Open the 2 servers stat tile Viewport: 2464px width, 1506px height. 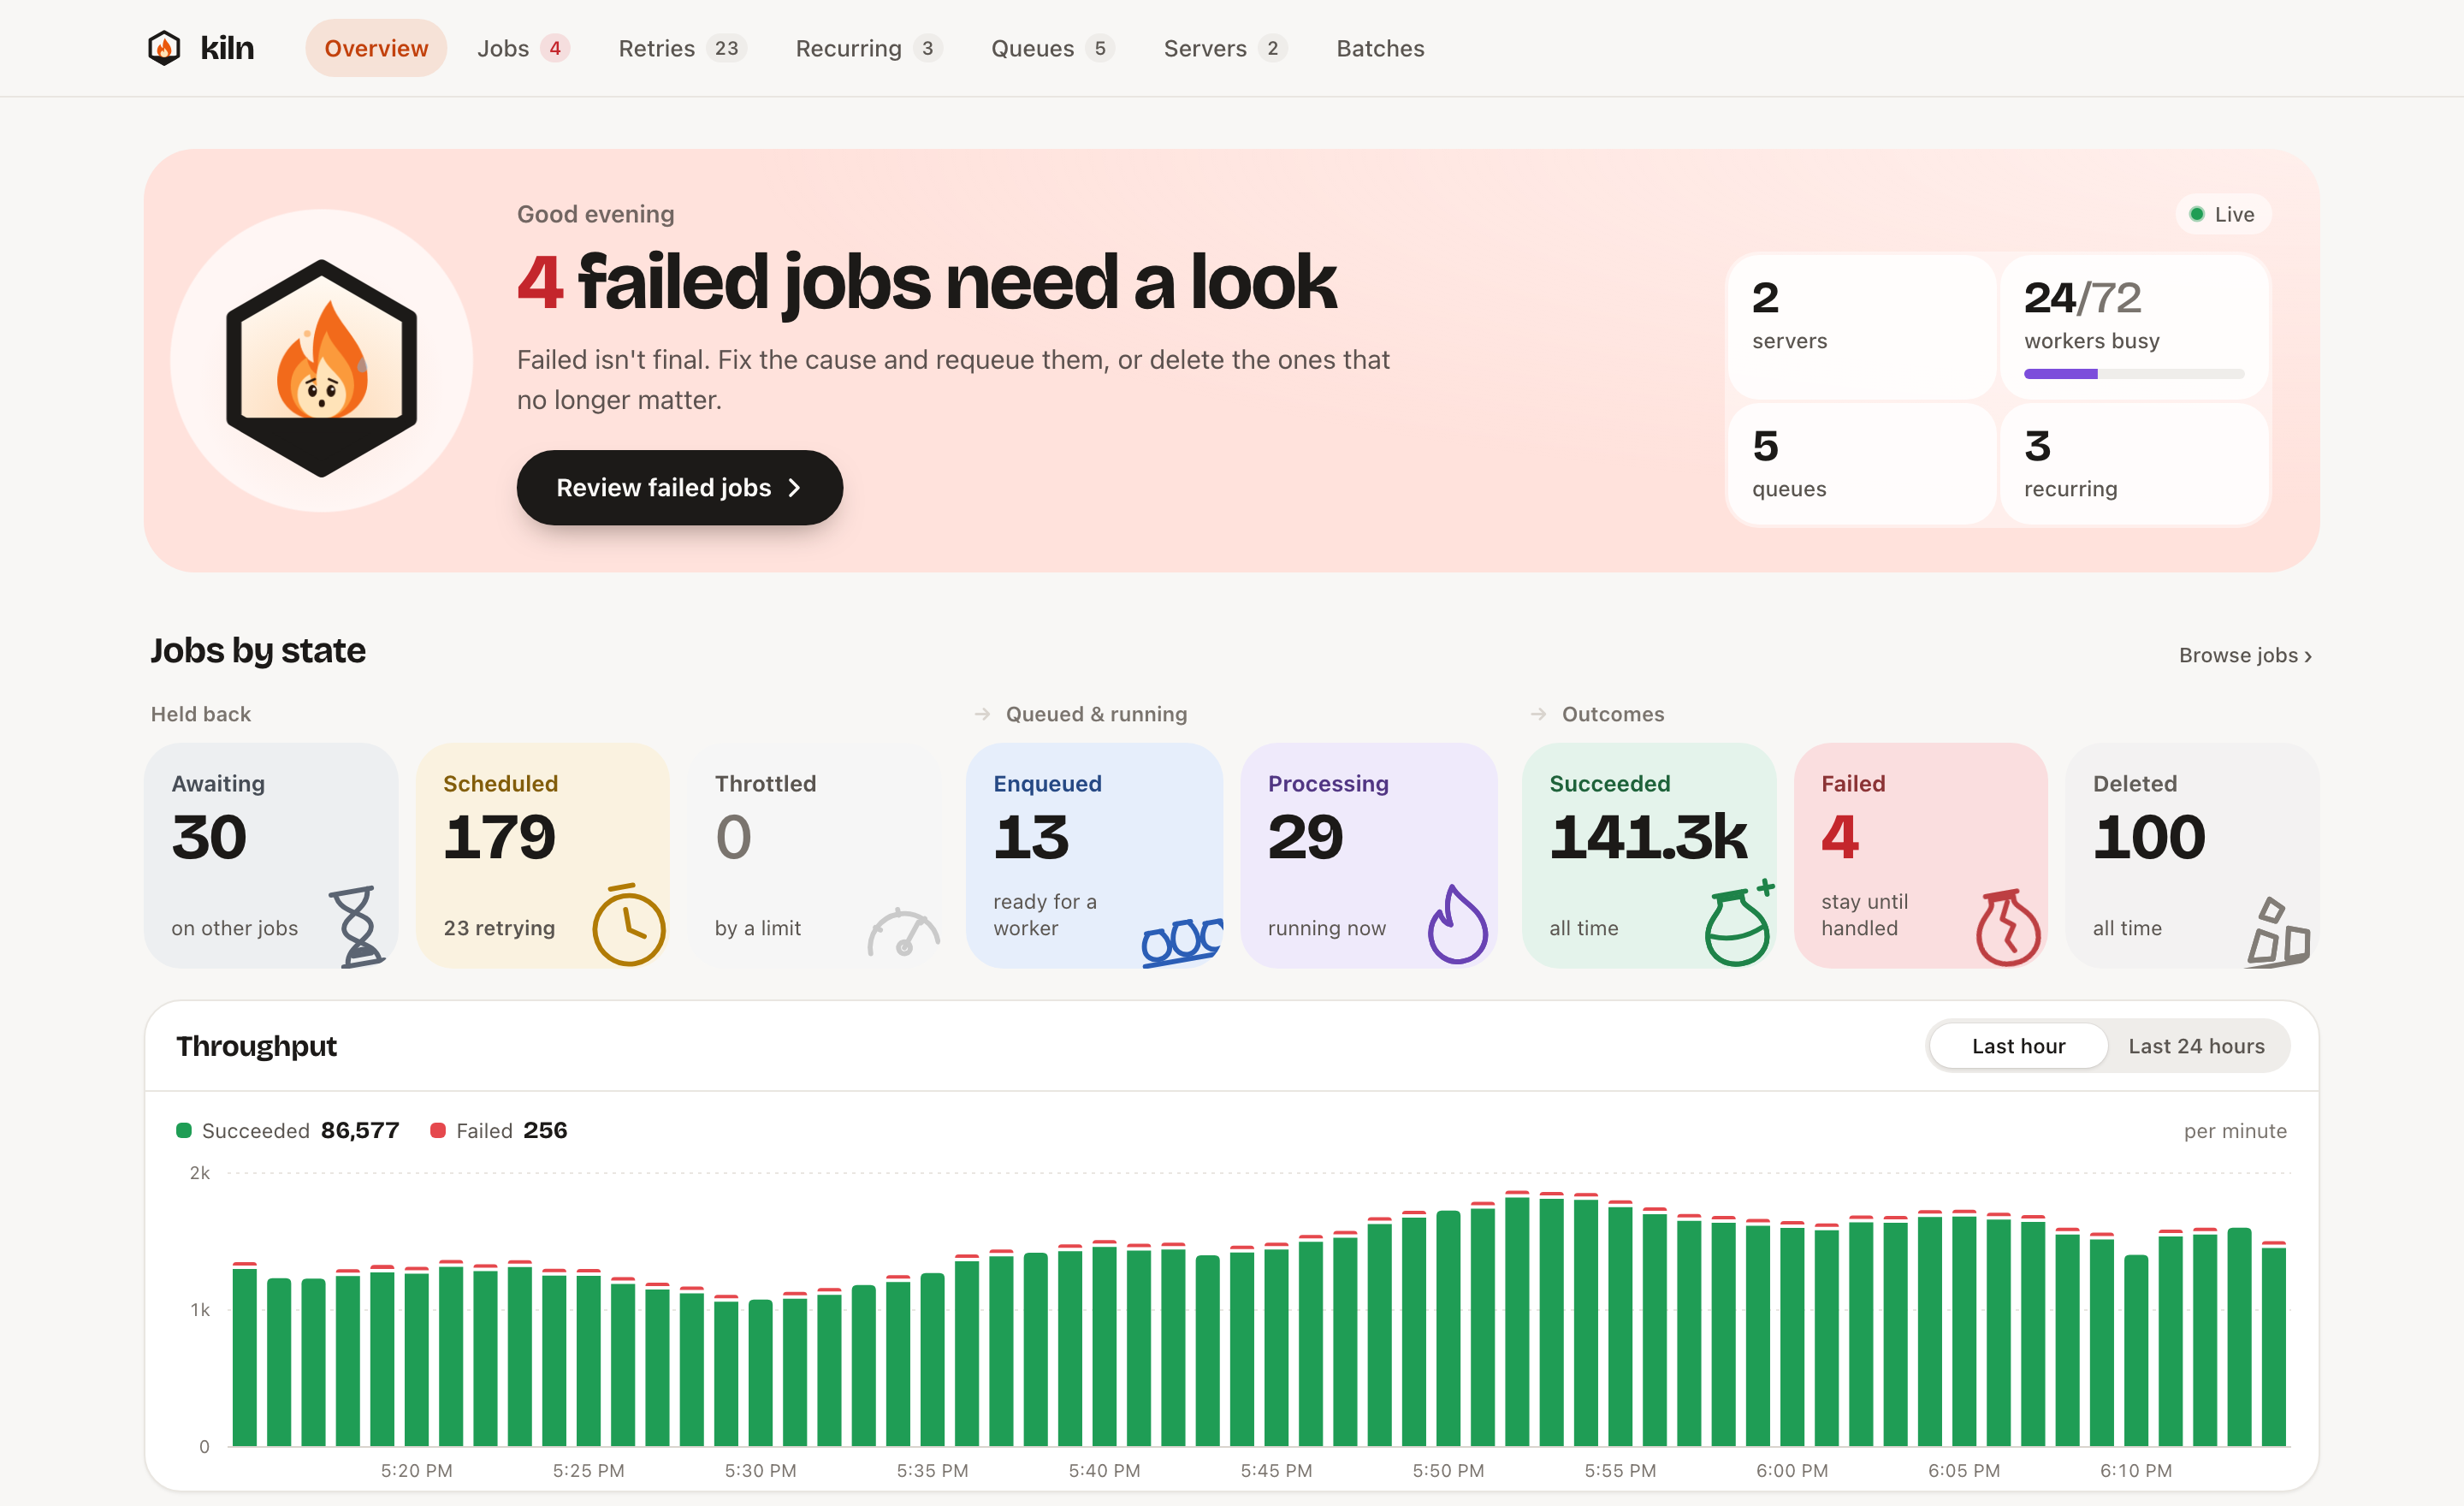[x=1861, y=326]
